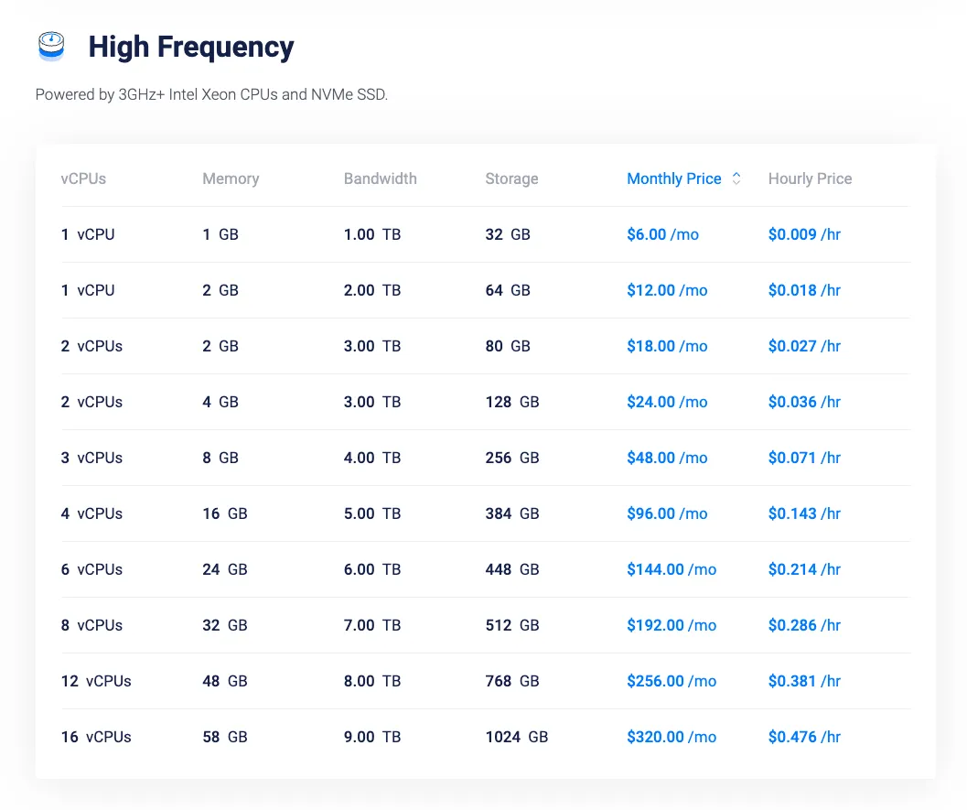The image size is (967, 810).
Task: Click the 6.00 TB bandwidth cell
Action: click(372, 569)
